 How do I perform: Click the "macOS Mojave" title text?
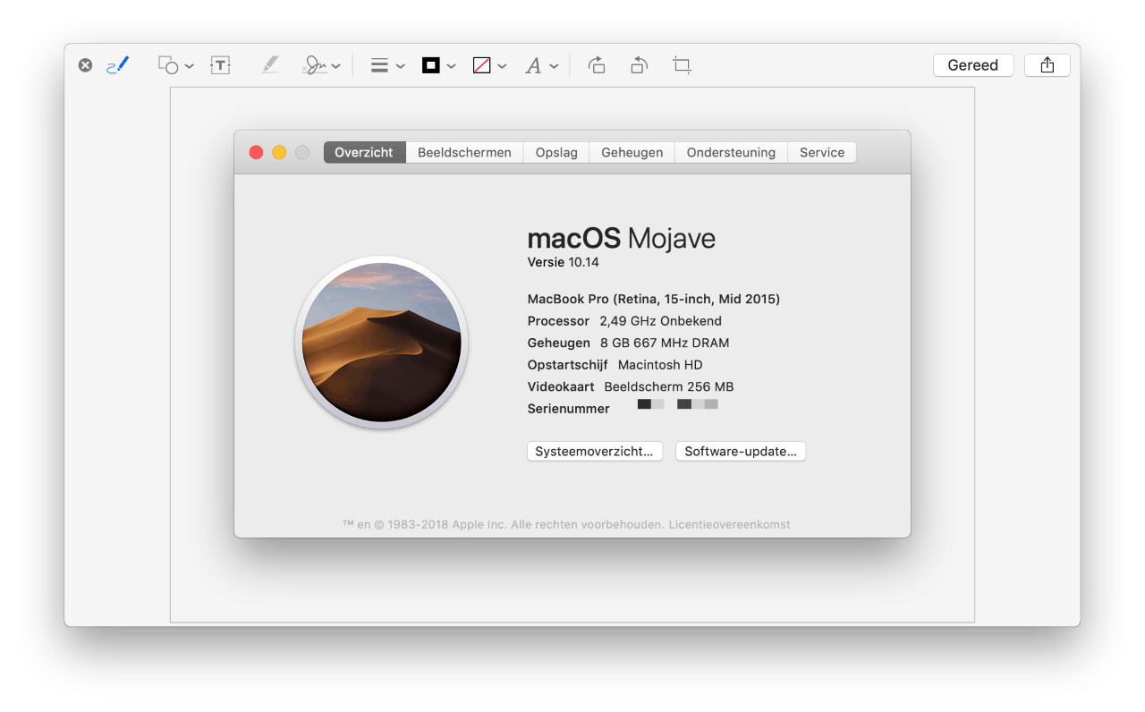pos(622,238)
